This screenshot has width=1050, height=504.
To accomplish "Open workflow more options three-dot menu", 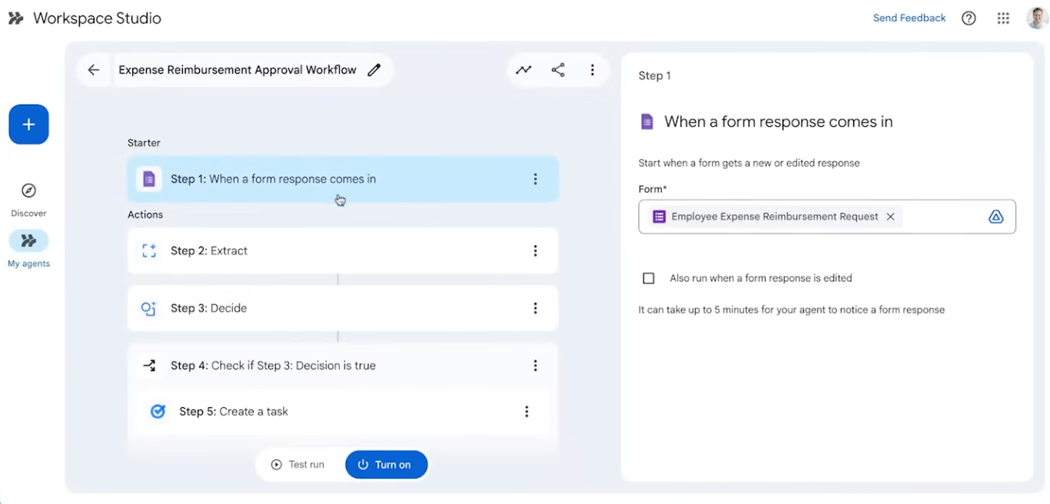I will click(592, 70).
